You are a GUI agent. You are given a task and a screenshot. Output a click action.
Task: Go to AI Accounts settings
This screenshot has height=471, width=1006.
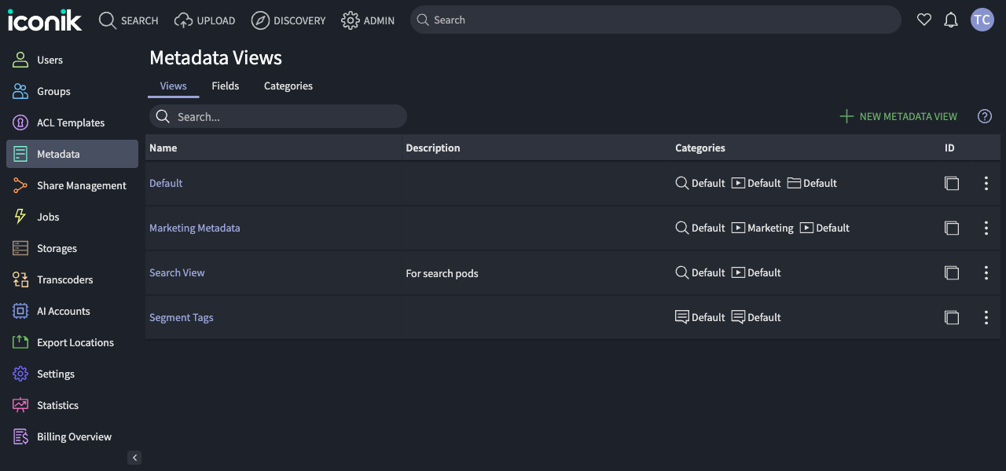click(x=61, y=311)
